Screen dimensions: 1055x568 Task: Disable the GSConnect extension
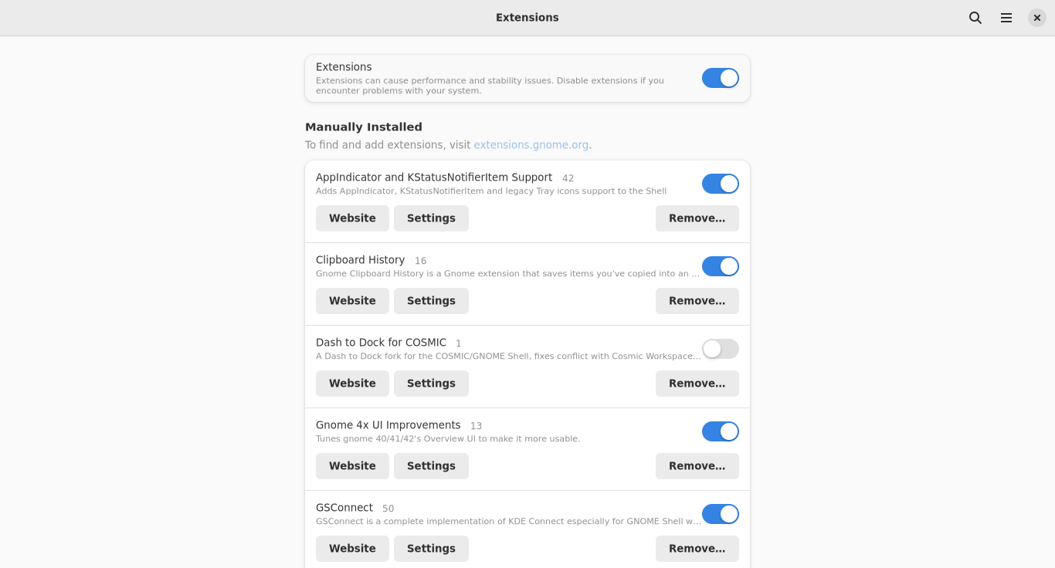pyautogui.click(x=720, y=514)
